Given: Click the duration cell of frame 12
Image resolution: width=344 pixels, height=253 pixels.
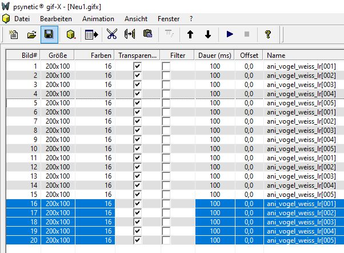Looking at the screenshot, I should pyautogui.click(x=214, y=167).
